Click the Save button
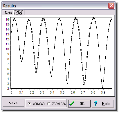Screen dimensions: 119x113 [x=13, y=103]
